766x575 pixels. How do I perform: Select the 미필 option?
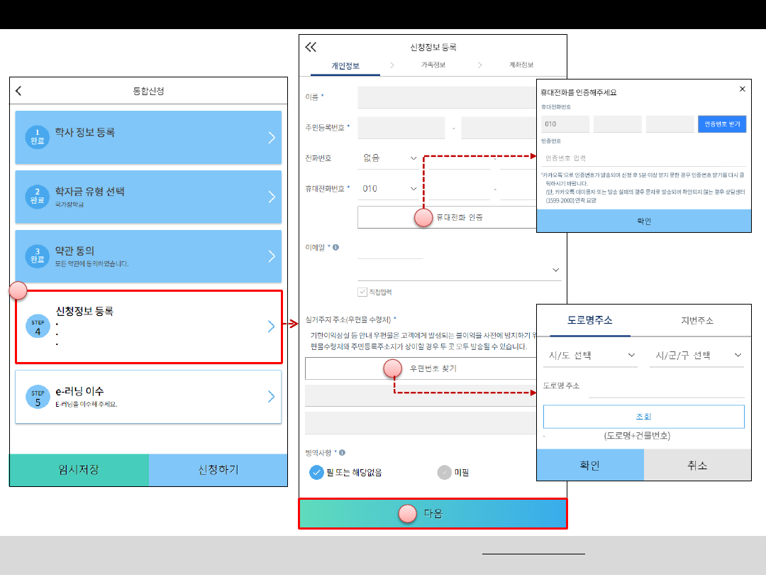point(445,472)
